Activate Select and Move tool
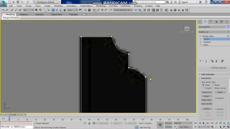This screenshot has width=230, height=129. pos(53,10)
